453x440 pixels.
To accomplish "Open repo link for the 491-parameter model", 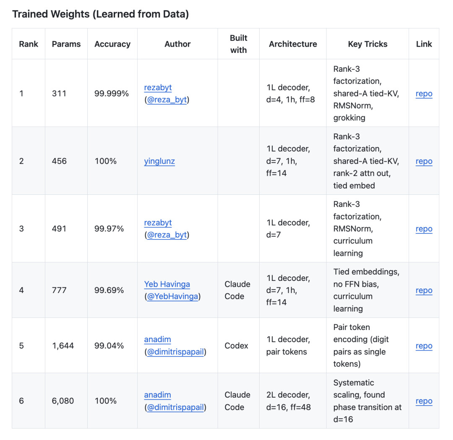I will 424,229.
